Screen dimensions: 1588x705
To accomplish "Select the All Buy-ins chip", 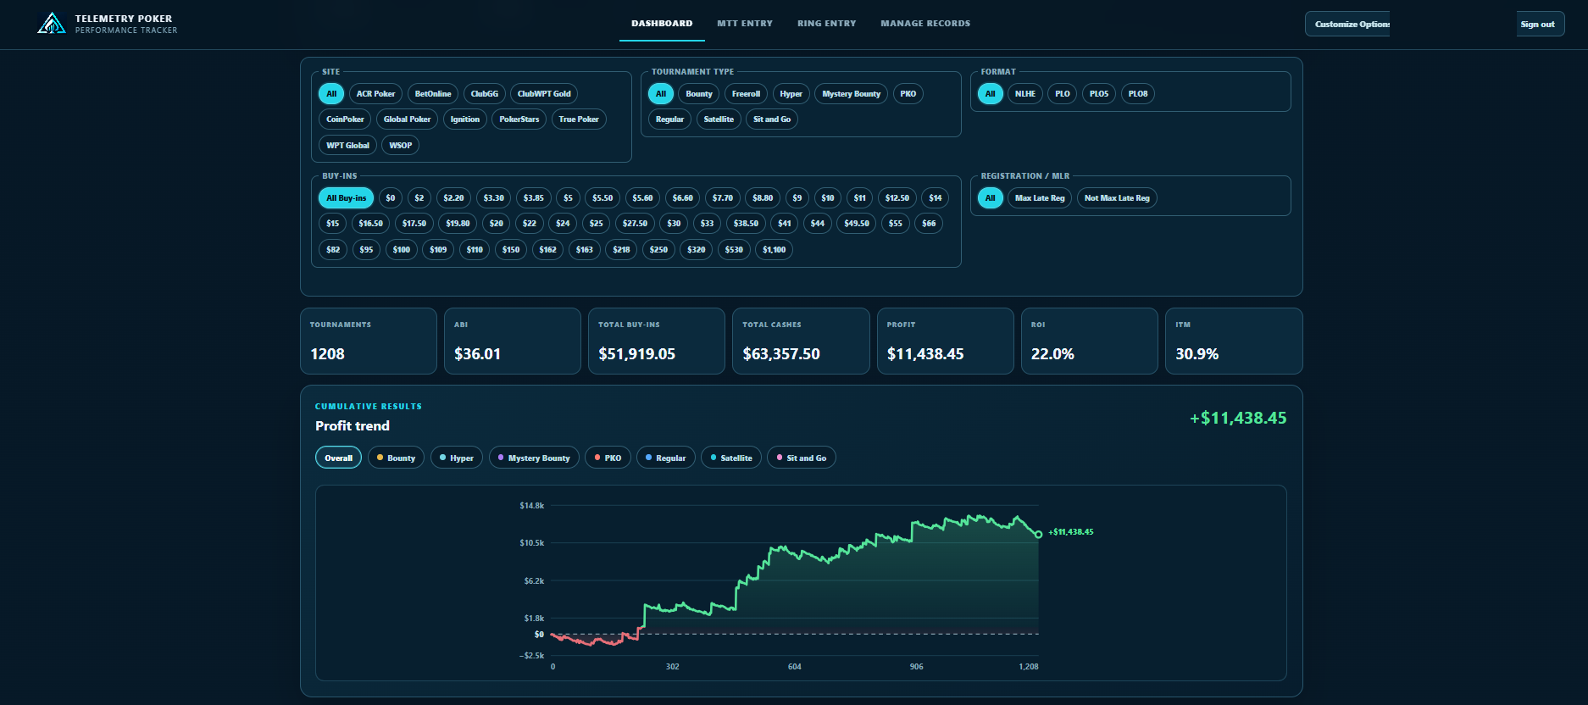I will click(347, 198).
